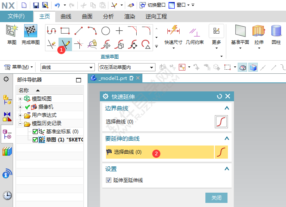Click the boundary curve selection icon
Screen dimensions: 286x207
pos(221,122)
